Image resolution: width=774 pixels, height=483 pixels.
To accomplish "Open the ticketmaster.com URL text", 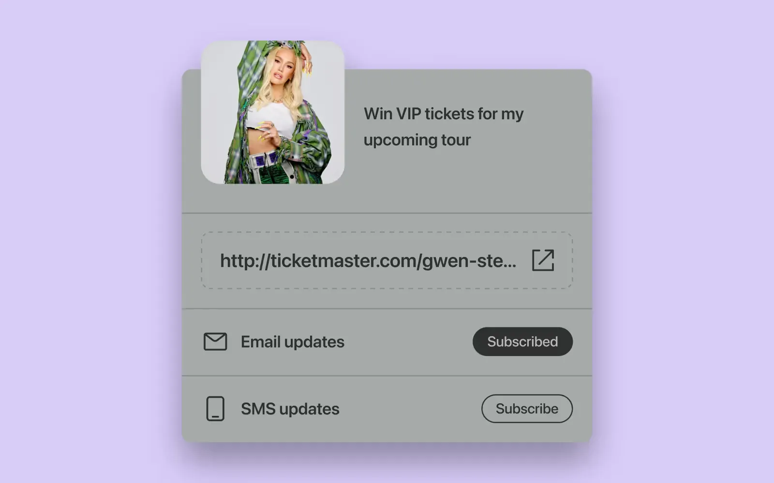I will pyautogui.click(x=368, y=261).
